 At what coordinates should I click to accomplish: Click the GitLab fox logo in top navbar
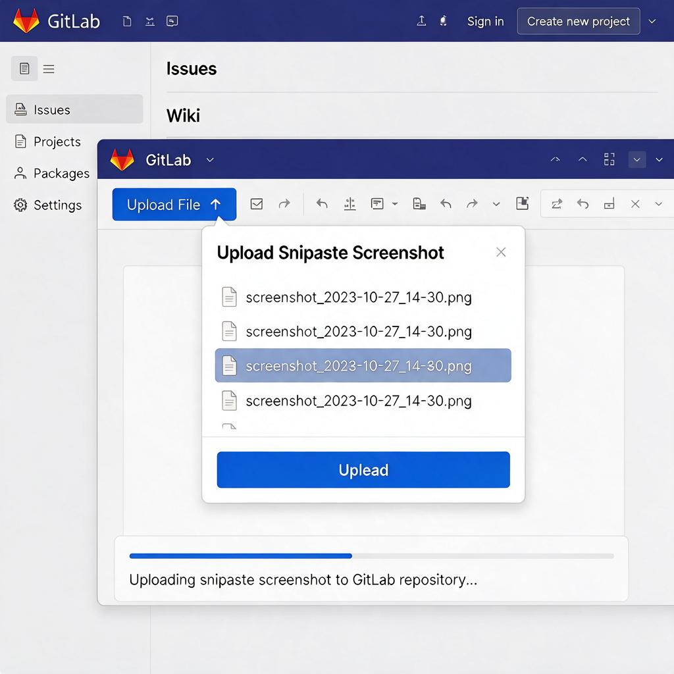26,20
